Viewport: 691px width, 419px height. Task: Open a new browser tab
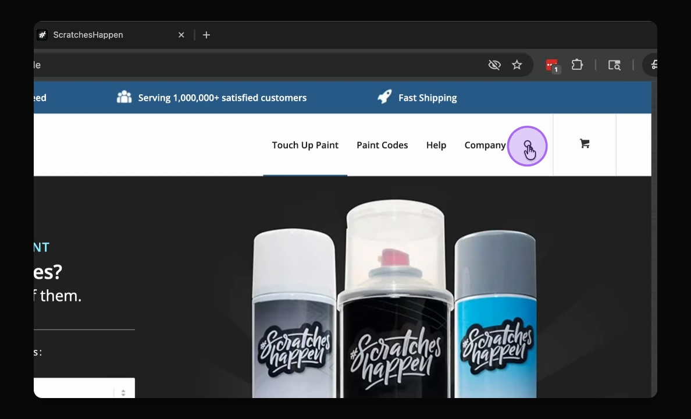(206, 35)
